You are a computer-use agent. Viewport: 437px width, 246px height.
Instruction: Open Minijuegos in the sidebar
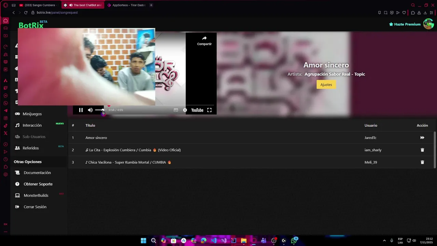pos(32,114)
